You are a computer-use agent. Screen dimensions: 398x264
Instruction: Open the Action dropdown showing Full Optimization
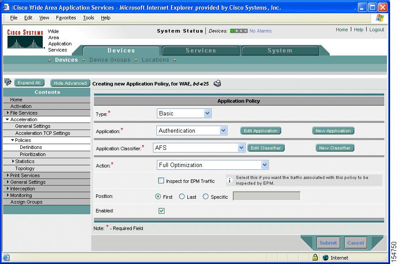click(213, 165)
